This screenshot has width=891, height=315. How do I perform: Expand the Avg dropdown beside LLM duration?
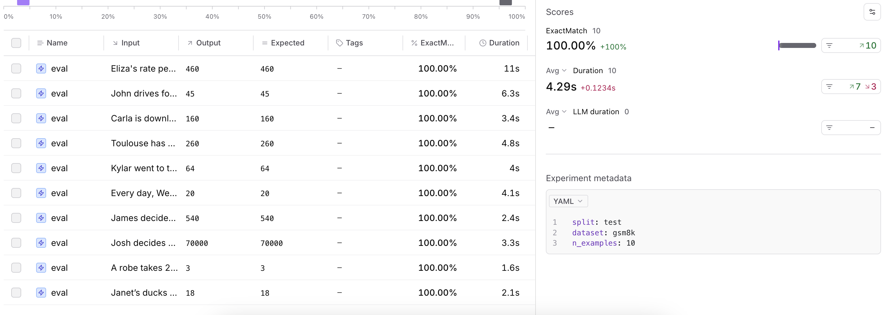[x=556, y=111]
